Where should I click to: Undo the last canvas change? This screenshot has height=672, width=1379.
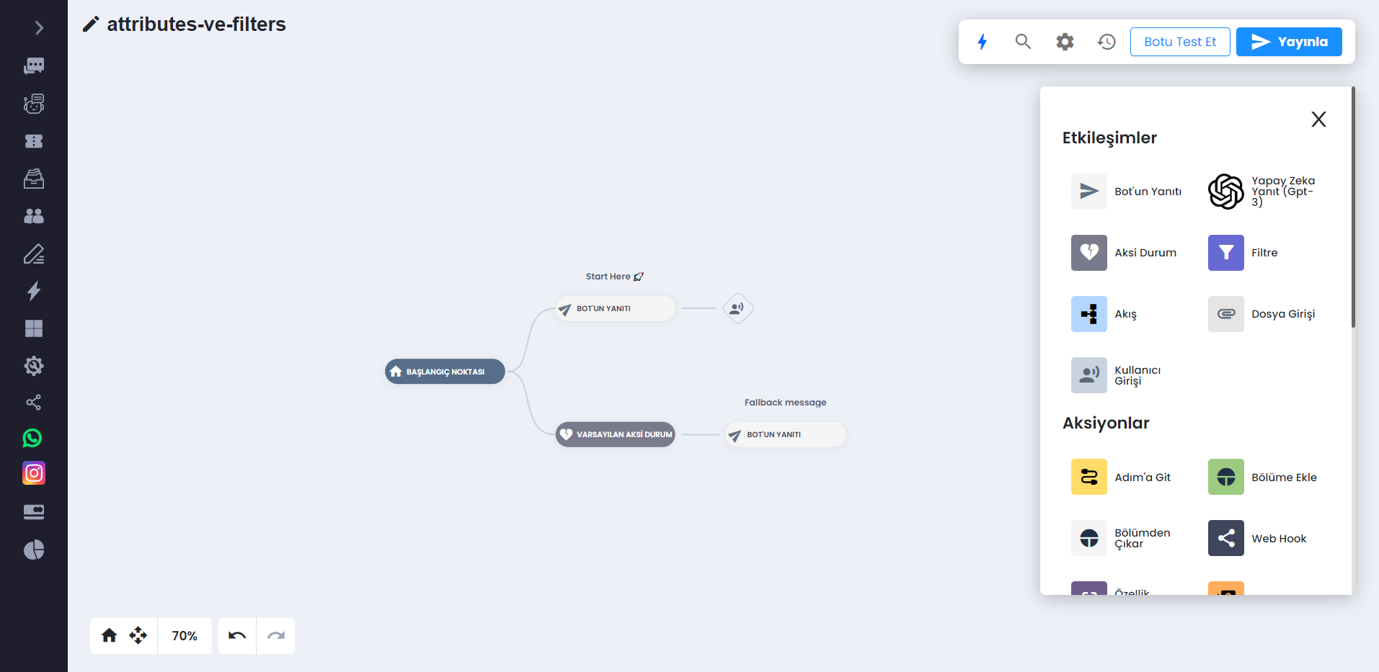click(237, 635)
